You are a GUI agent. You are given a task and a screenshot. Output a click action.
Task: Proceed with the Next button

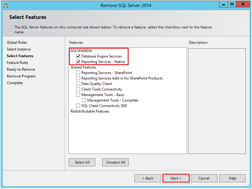click(x=176, y=178)
